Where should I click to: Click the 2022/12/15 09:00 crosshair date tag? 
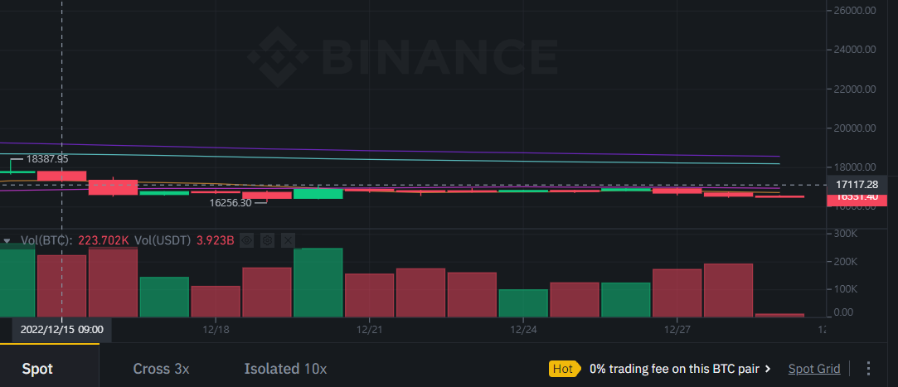pyautogui.click(x=62, y=330)
